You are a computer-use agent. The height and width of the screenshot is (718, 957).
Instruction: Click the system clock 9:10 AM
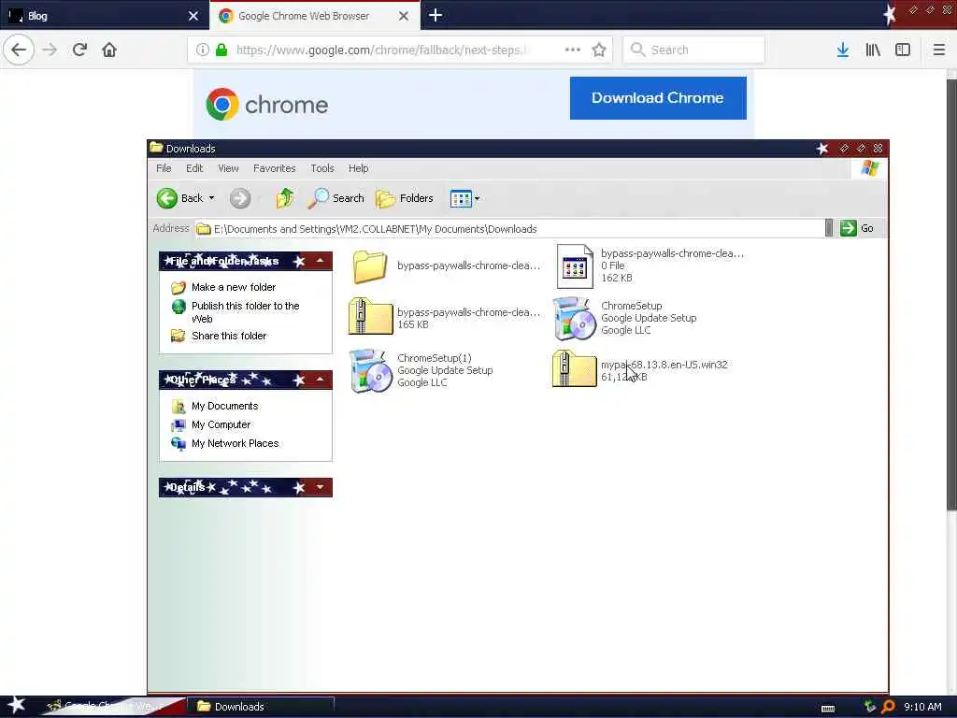point(922,707)
